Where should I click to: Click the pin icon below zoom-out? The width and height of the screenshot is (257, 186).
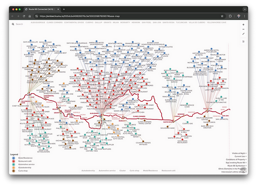point(243,34)
